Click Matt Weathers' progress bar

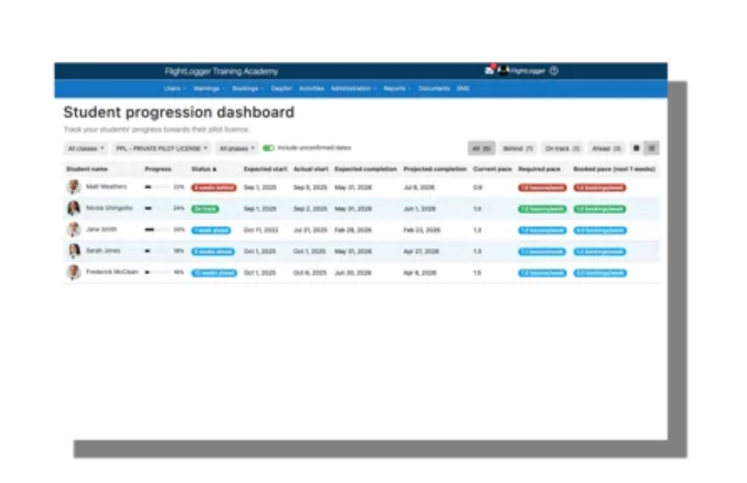tap(157, 188)
